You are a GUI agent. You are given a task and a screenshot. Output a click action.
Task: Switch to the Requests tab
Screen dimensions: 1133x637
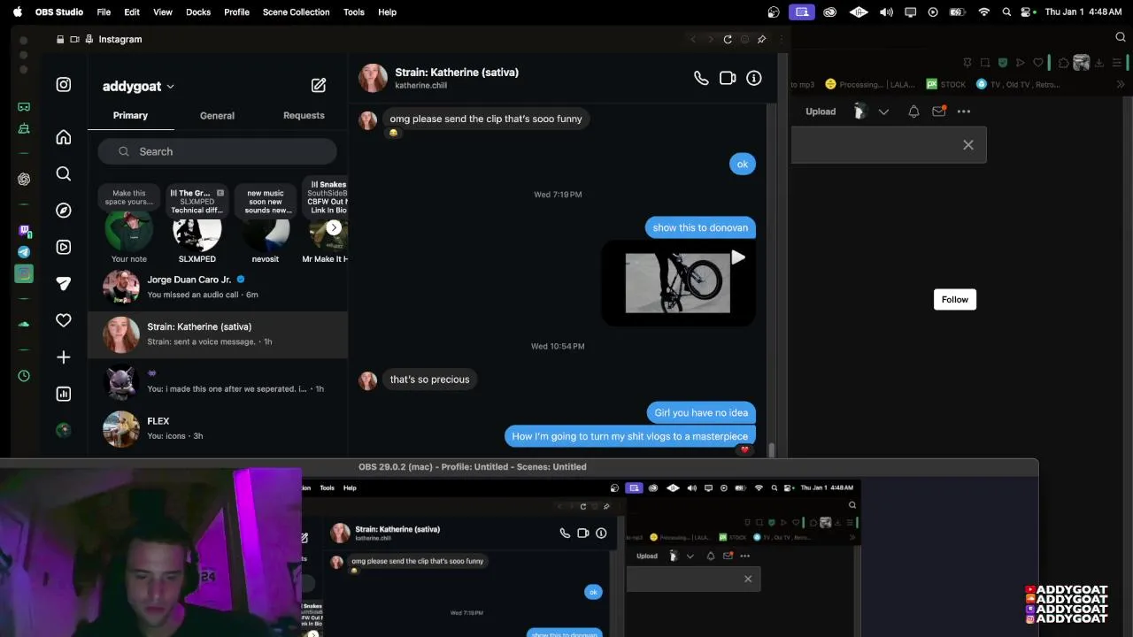(x=304, y=116)
